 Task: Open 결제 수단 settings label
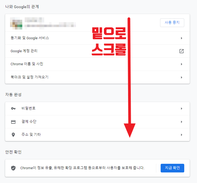click(x=29, y=122)
